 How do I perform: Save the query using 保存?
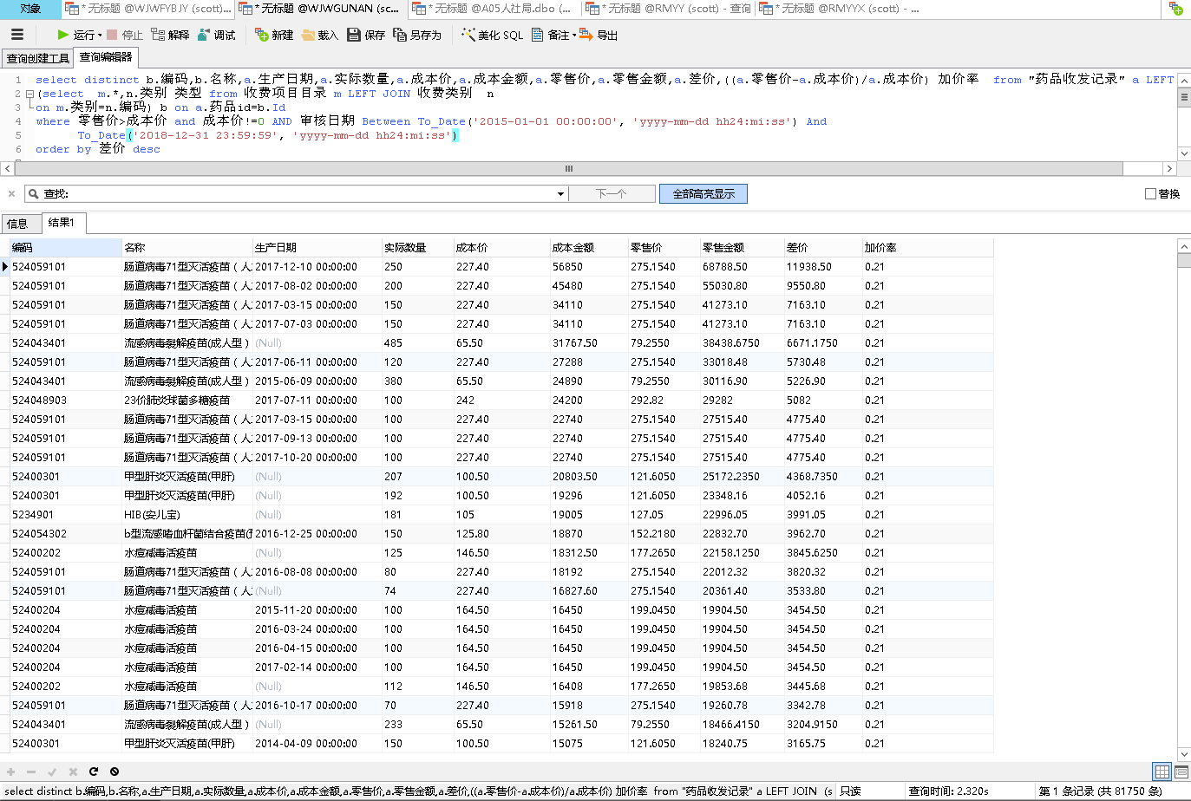[x=366, y=35]
